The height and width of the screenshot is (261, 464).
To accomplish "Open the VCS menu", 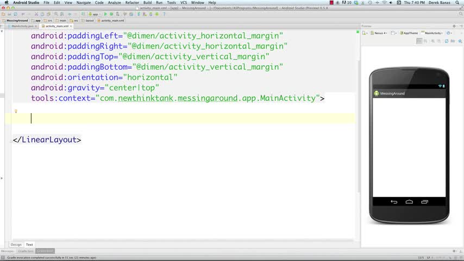I will point(184,2).
